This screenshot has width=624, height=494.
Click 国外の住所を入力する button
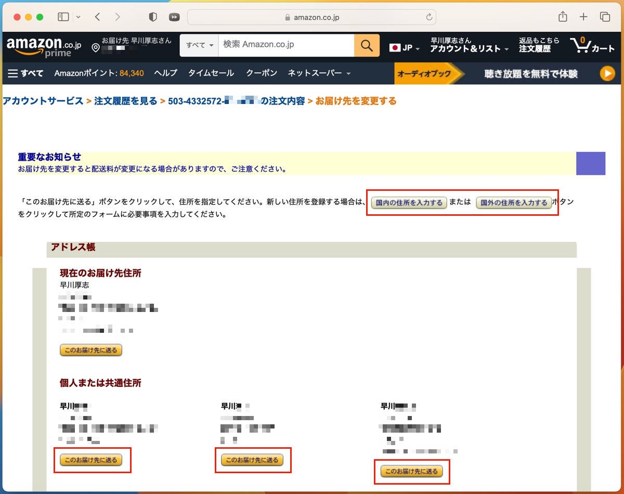(514, 203)
